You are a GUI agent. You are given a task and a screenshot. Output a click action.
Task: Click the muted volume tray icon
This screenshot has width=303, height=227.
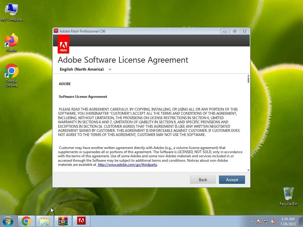coord(273,221)
